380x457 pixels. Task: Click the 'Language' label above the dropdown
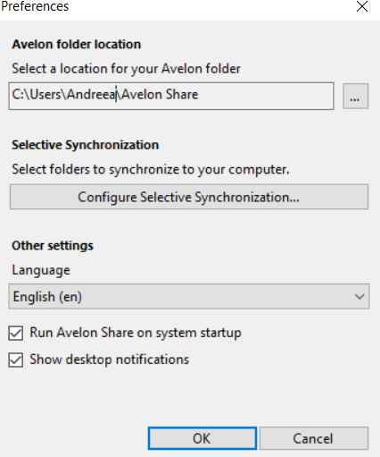[x=41, y=271]
